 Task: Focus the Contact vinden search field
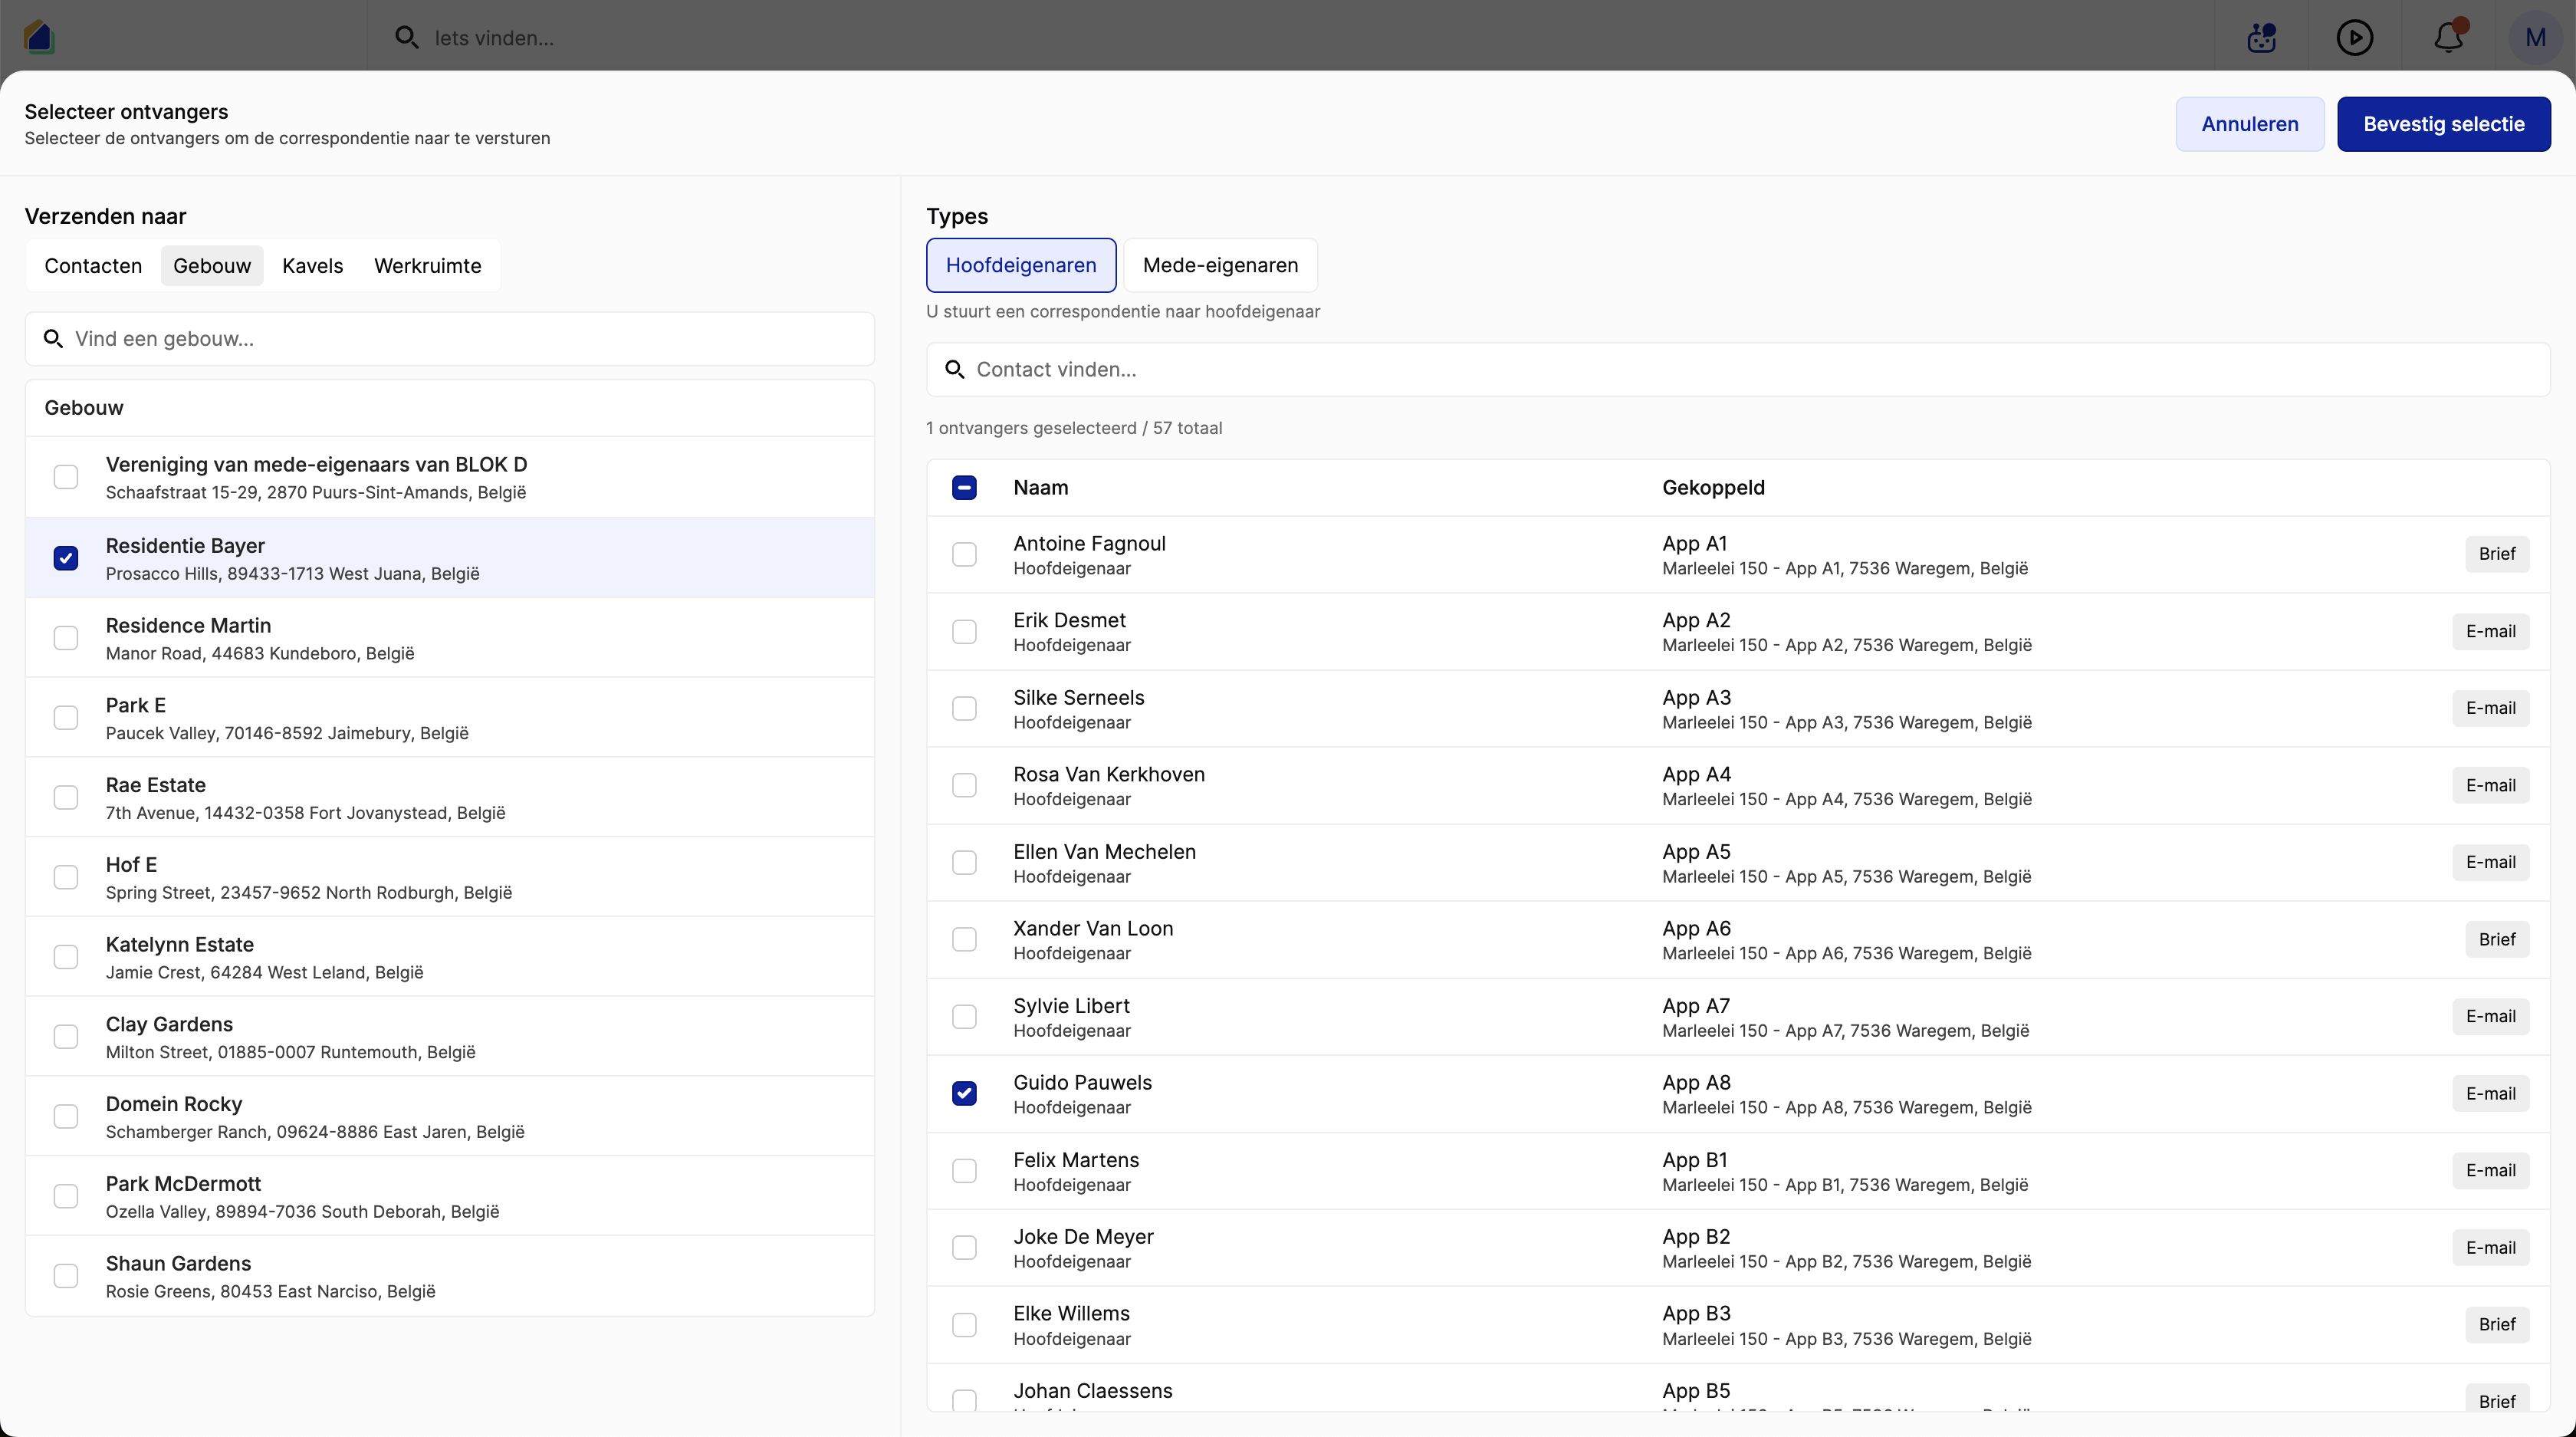point(1738,370)
